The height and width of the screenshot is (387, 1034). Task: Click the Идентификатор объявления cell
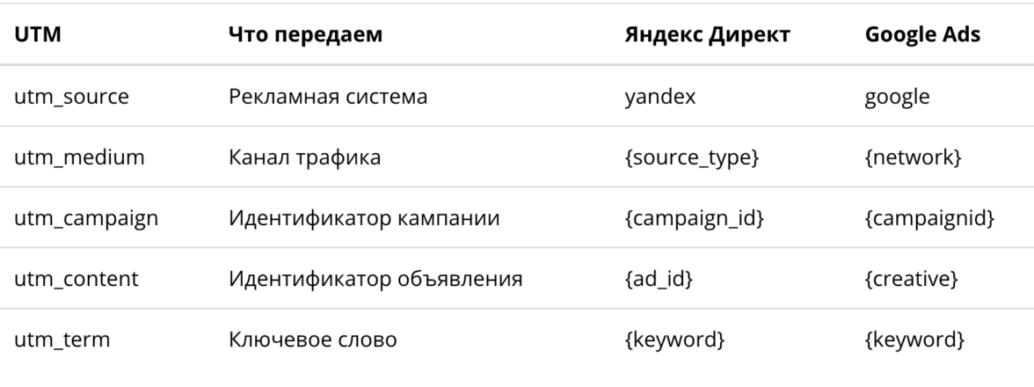coord(376,278)
